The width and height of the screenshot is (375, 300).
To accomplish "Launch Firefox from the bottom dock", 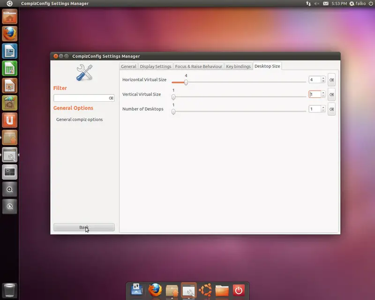I will (x=155, y=290).
